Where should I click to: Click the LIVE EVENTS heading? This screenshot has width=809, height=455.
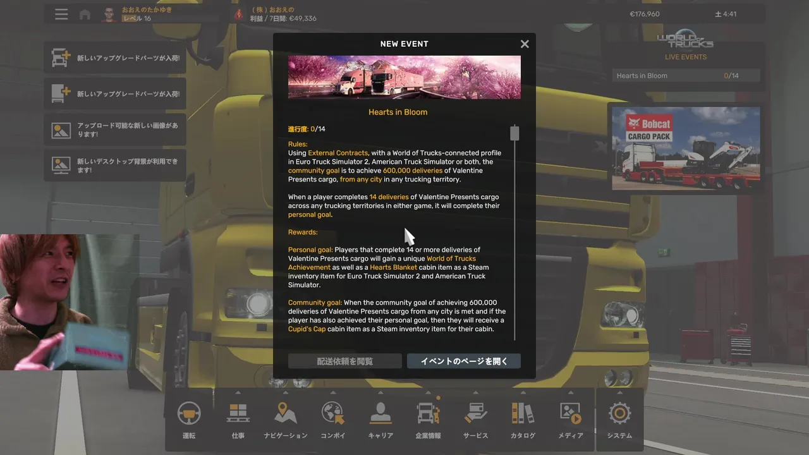click(x=686, y=57)
